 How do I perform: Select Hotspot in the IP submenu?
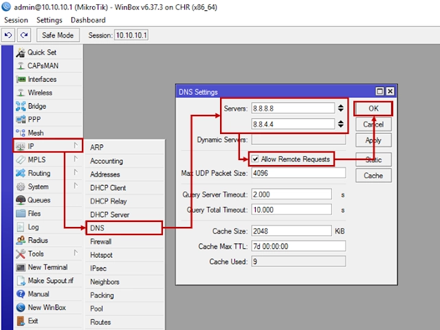125,255
